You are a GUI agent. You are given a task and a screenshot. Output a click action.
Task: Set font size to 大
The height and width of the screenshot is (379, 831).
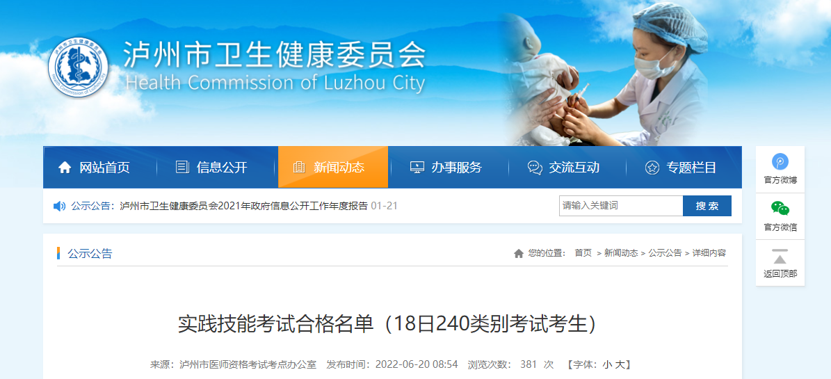coord(619,364)
